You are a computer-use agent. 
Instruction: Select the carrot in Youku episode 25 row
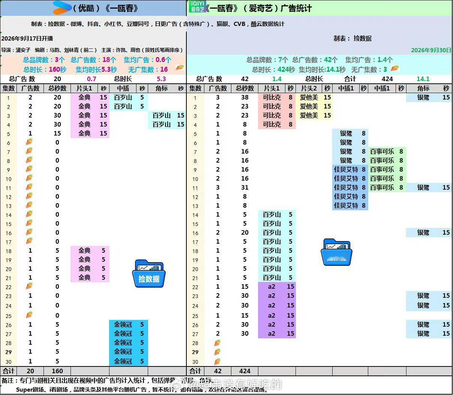coord(29,315)
